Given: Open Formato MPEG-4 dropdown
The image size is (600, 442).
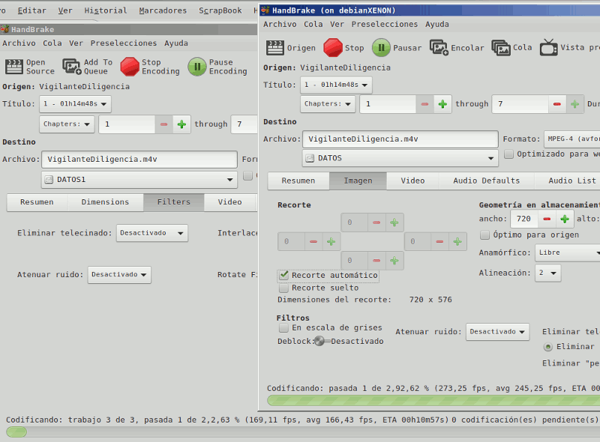Looking at the screenshot, I should pyautogui.click(x=572, y=139).
